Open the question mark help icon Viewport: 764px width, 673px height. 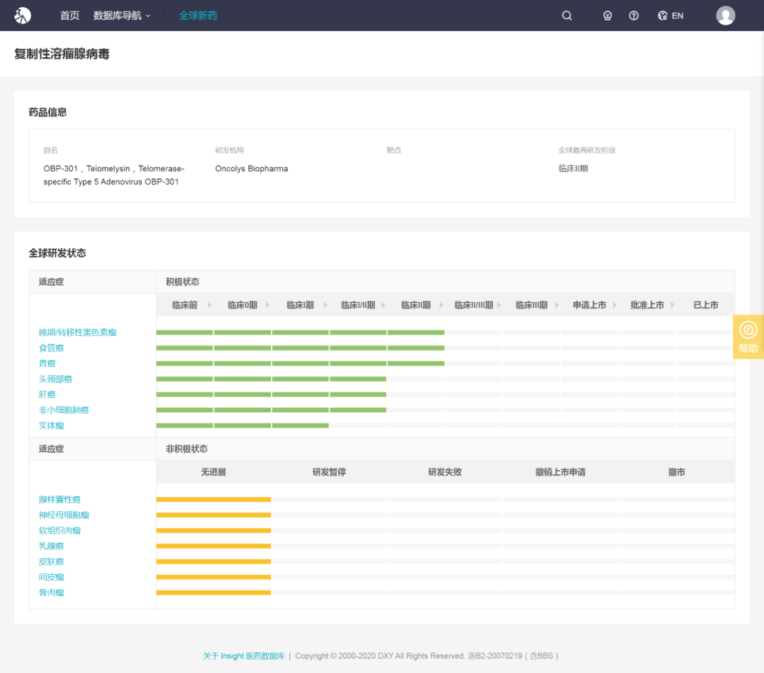633,16
